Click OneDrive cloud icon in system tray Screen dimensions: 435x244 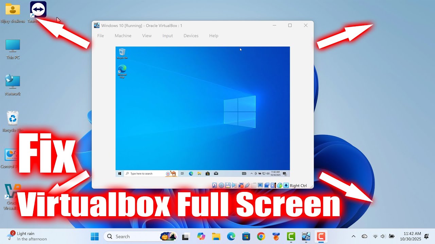point(364,236)
